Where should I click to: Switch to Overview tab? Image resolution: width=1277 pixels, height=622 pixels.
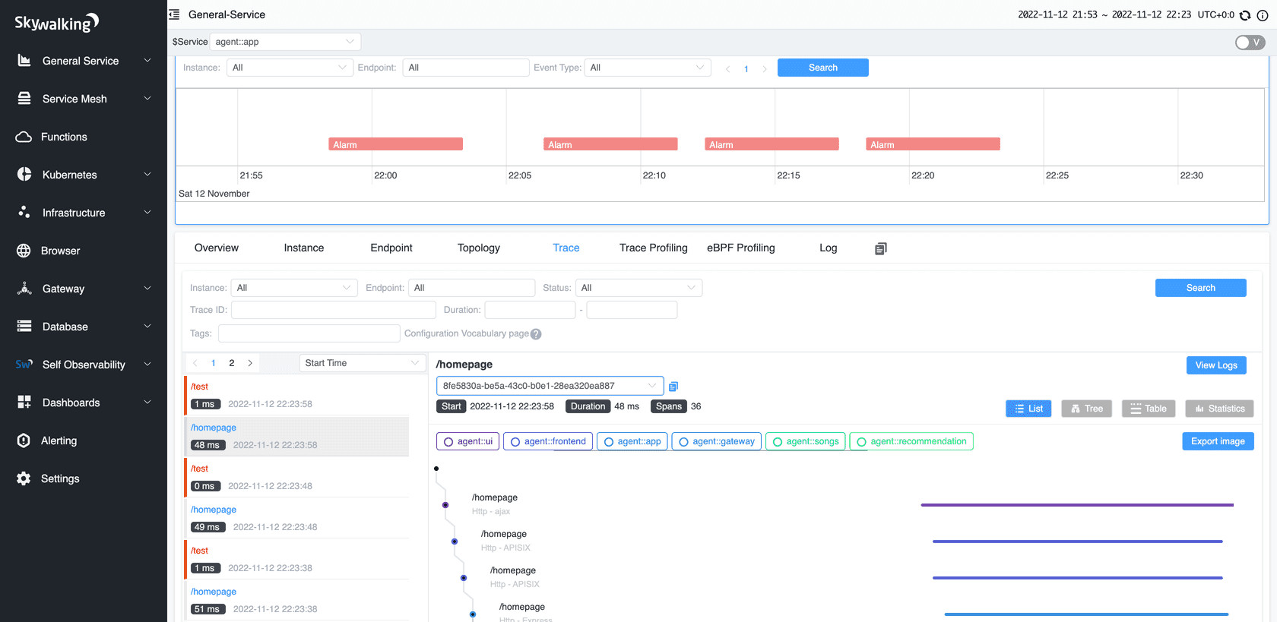pyautogui.click(x=217, y=248)
